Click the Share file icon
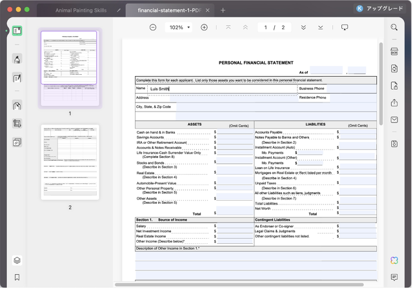 (394, 103)
